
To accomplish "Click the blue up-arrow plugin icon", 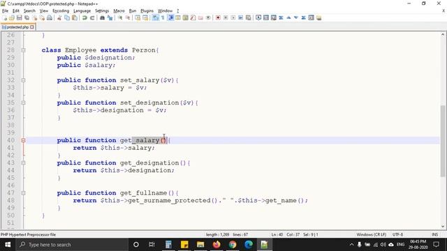I will point(288,17).
